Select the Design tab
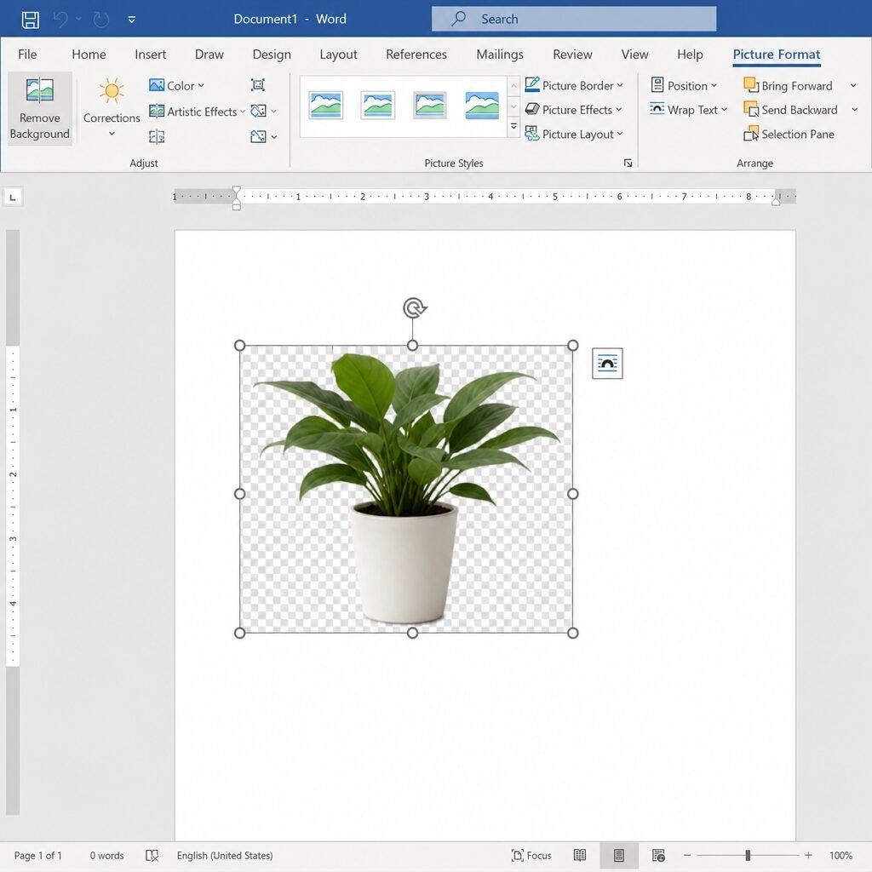The height and width of the screenshot is (872, 872). (272, 54)
